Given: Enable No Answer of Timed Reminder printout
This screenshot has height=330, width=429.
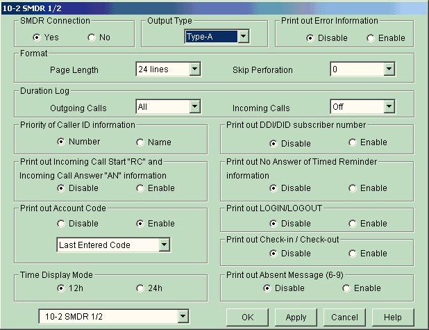Looking at the screenshot, I should coord(353,188).
